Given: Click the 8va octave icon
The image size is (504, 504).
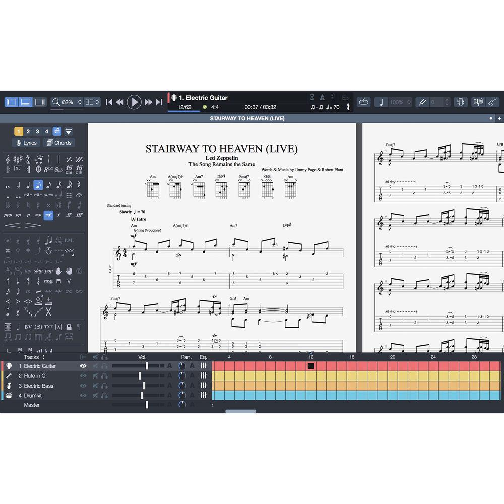Looking at the screenshot, I should [48, 169].
